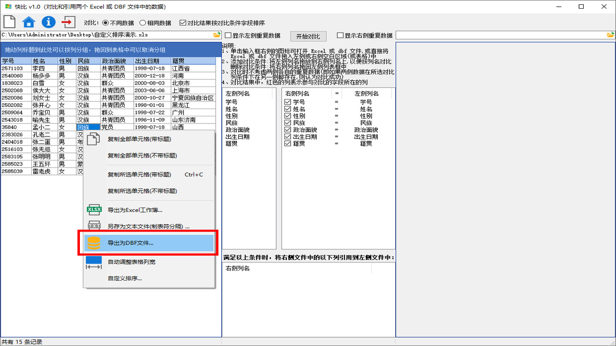Select the XLSX icon for Excel export
The height and width of the screenshot is (346, 616).
pos(94,209)
